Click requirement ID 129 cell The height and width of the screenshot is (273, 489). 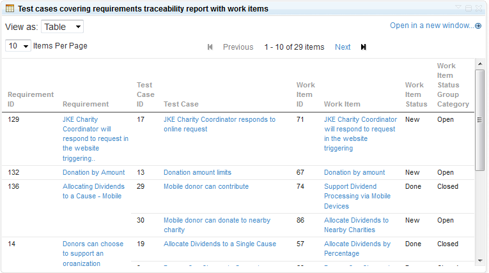click(x=13, y=119)
